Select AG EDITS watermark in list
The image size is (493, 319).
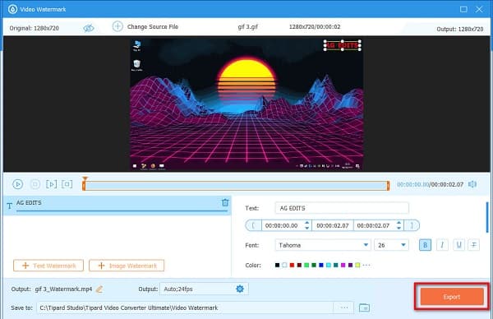[x=117, y=205]
